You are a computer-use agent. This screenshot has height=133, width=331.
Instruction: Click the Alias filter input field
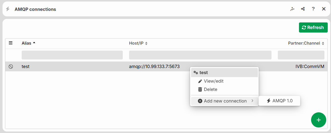72,55
